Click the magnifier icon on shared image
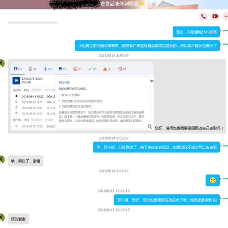 pos(150,126)
